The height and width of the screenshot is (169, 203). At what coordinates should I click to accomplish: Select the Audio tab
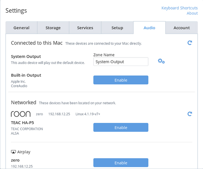tap(149, 28)
